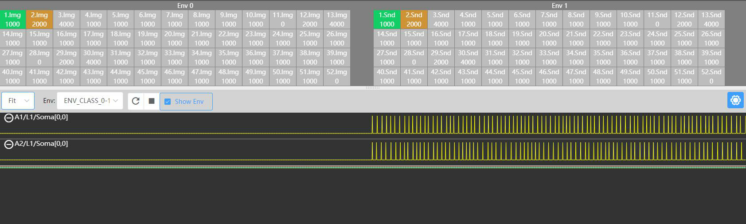The height and width of the screenshot is (224, 746).
Task: Select the orange 2.Snd cell
Action: [x=414, y=19]
